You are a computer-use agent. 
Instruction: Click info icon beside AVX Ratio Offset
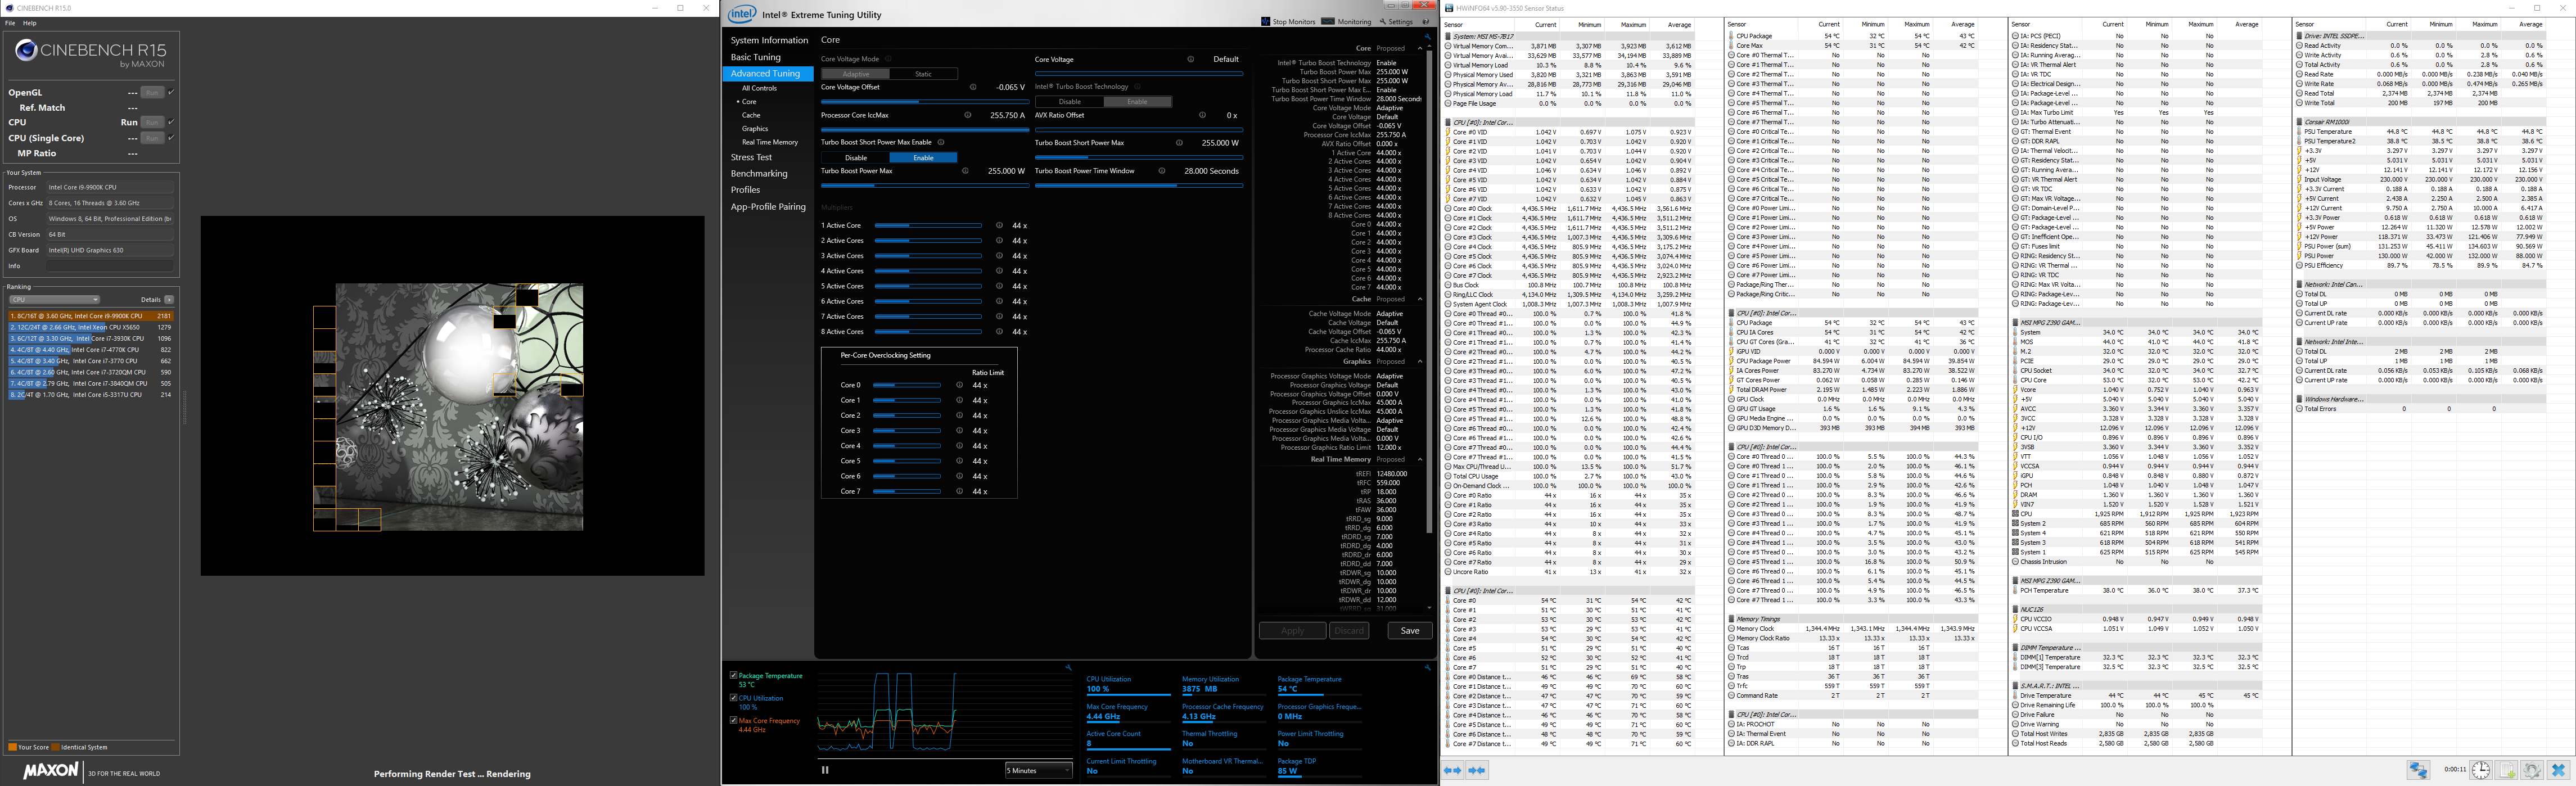click(1202, 115)
